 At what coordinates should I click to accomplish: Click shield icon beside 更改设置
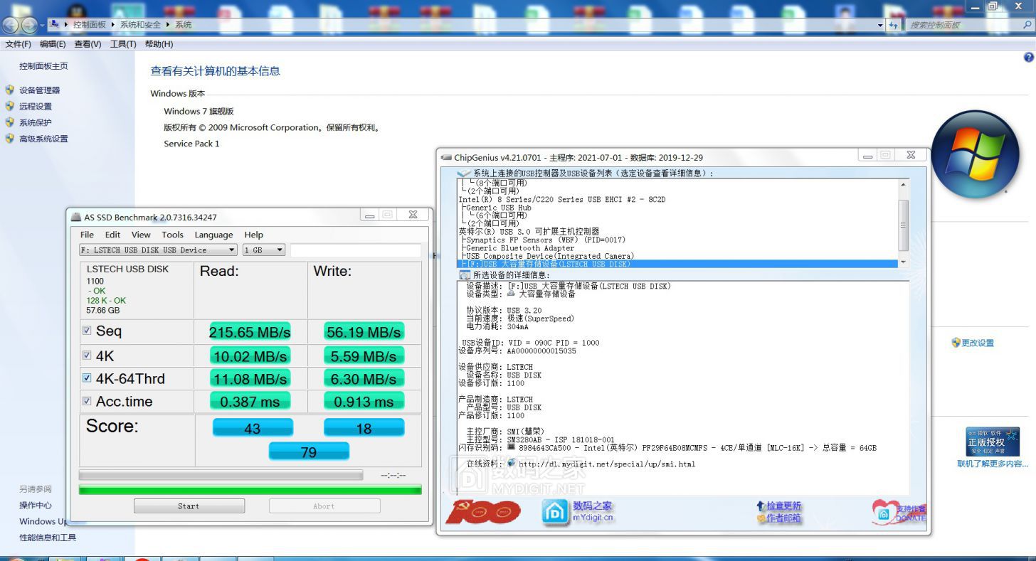(956, 343)
